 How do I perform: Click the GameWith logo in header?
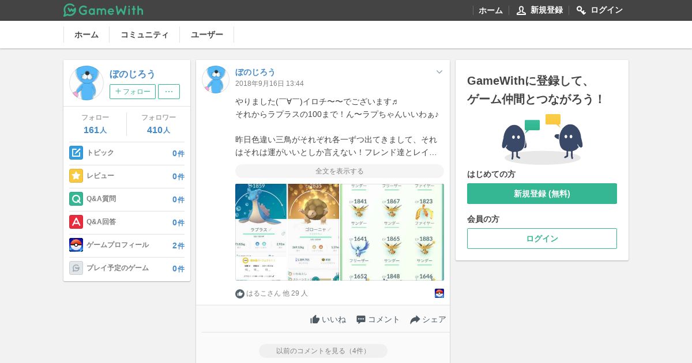[x=103, y=10]
